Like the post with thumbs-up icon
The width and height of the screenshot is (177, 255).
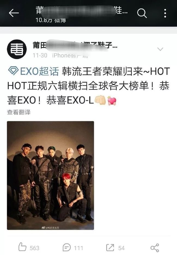point(22,247)
